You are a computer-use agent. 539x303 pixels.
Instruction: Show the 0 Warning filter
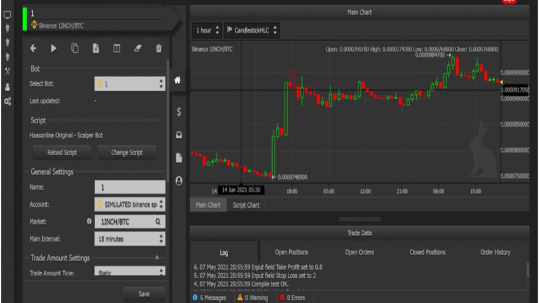tap(252, 297)
